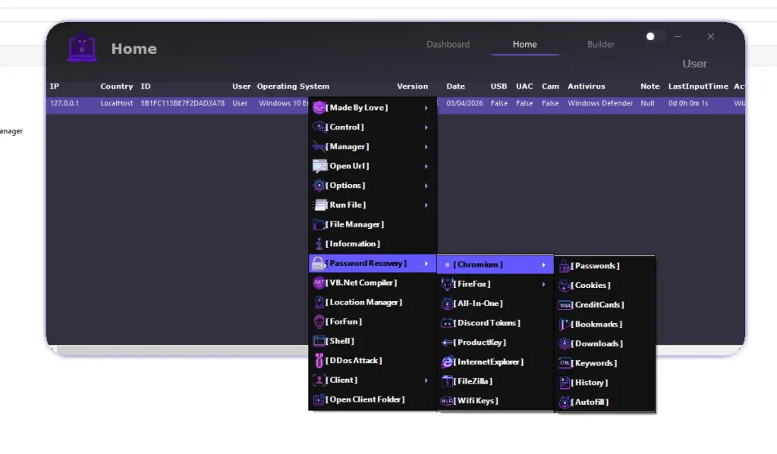Open the Builder tab
Image resolution: width=777 pixels, height=454 pixels.
click(600, 44)
